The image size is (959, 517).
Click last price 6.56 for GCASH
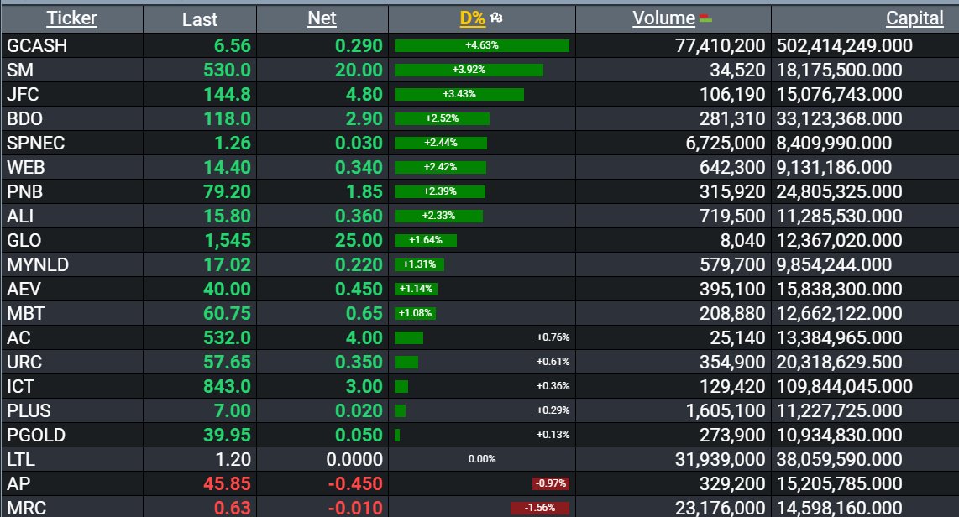(233, 46)
